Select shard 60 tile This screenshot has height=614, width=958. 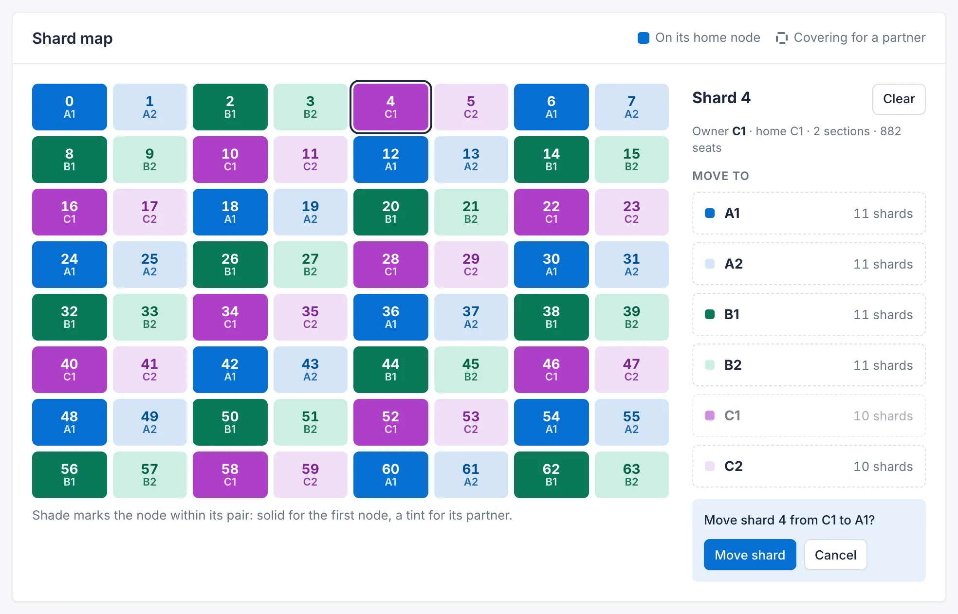coord(391,475)
